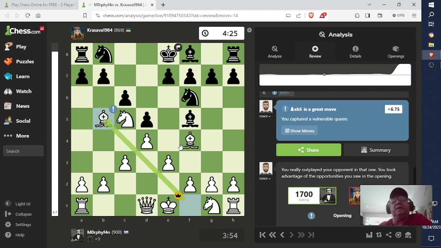Collapse the left sidebar

pyautogui.click(x=19, y=214)
